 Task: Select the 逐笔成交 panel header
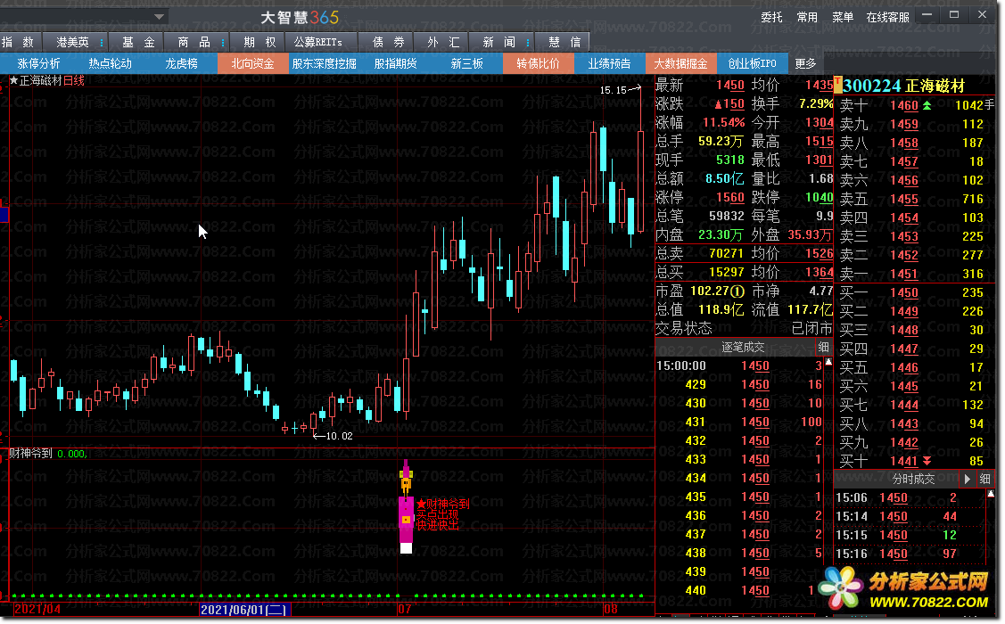tap(742, 348)
